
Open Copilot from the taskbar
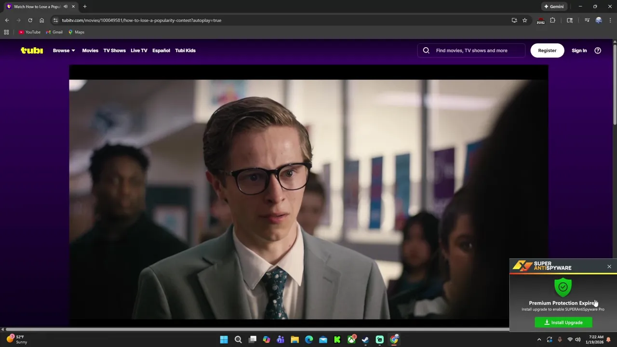point(267,340)
